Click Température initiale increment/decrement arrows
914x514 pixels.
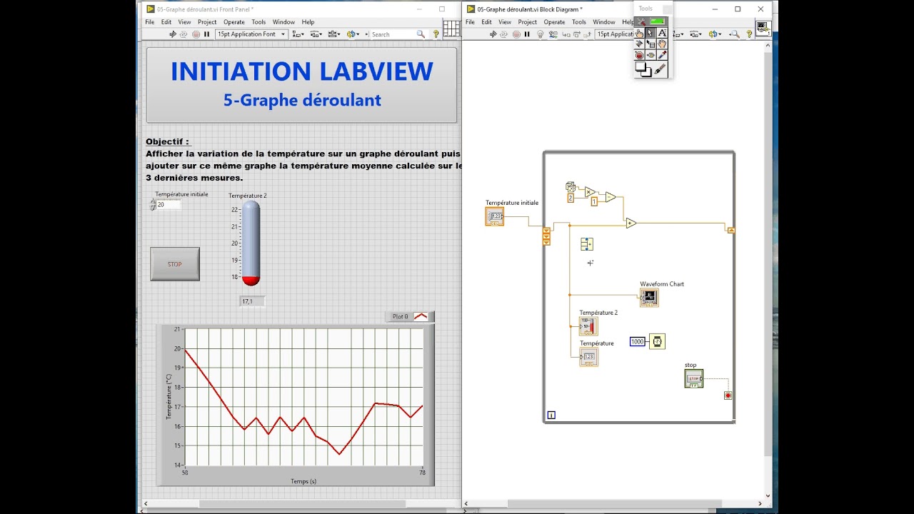coord(153,205)
